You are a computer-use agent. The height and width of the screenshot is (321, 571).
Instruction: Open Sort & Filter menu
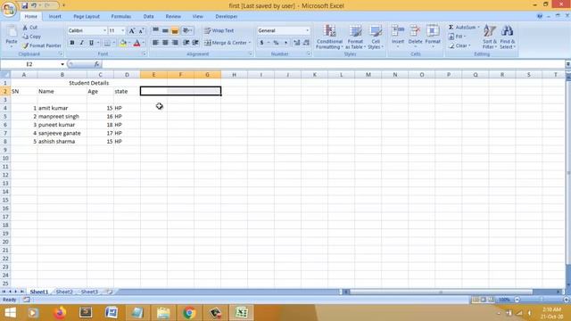pos(490,37)
